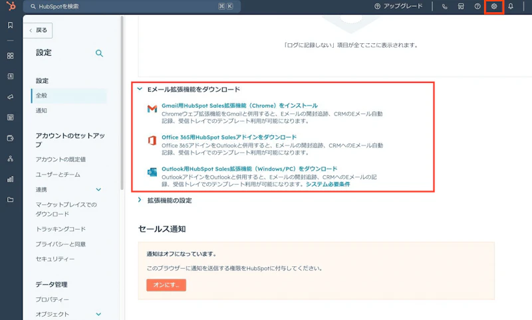532x320 pixels.
Task: Open the CRM contacts icon in left rail
Action: click(11, 76)
